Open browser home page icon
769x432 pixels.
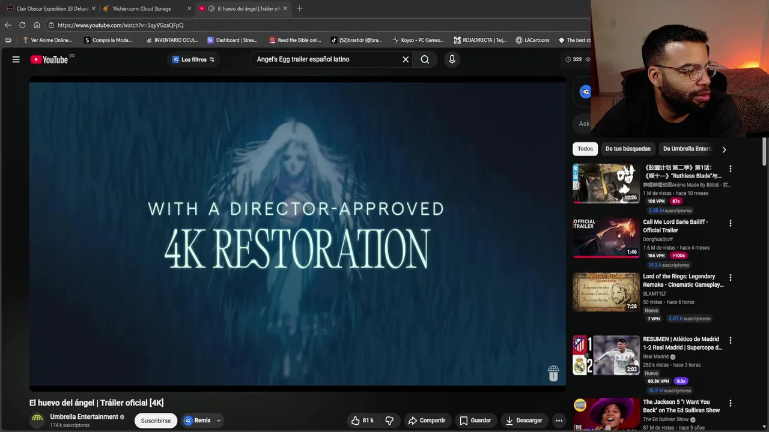[37, 25]
